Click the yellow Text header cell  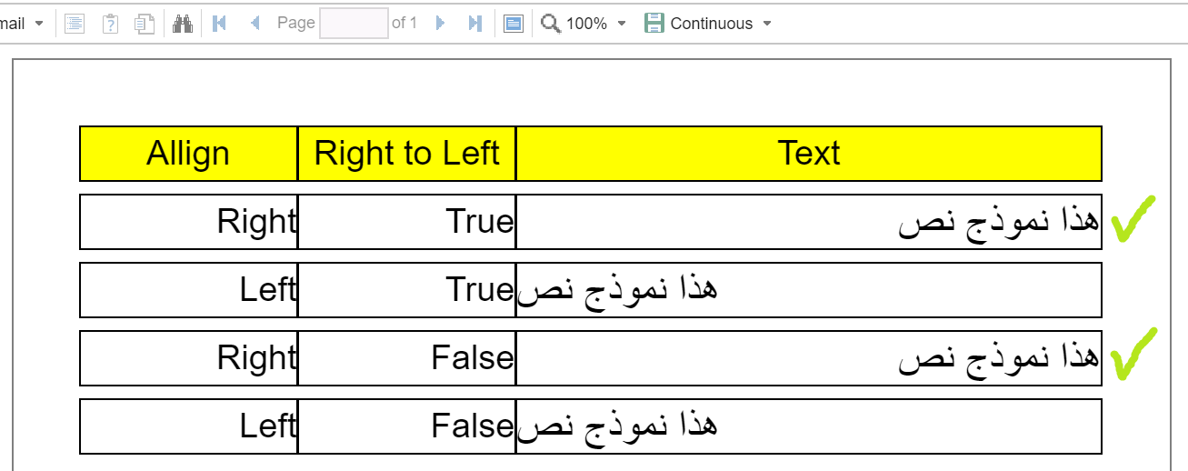click(809, 154)
